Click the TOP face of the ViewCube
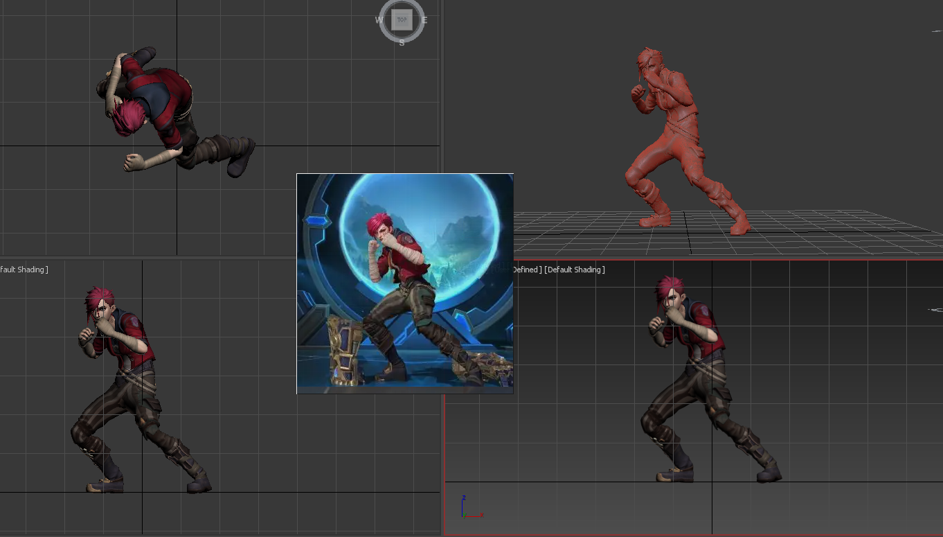The image size is (943, 537). (x=402, y=19)
